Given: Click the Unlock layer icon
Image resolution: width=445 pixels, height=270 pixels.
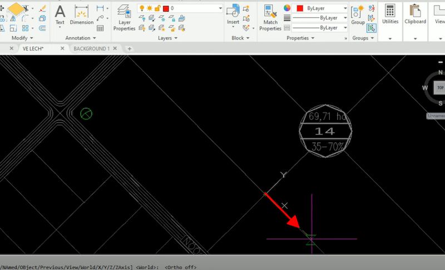Looking at the screenshot, I should tap(172, 28).
